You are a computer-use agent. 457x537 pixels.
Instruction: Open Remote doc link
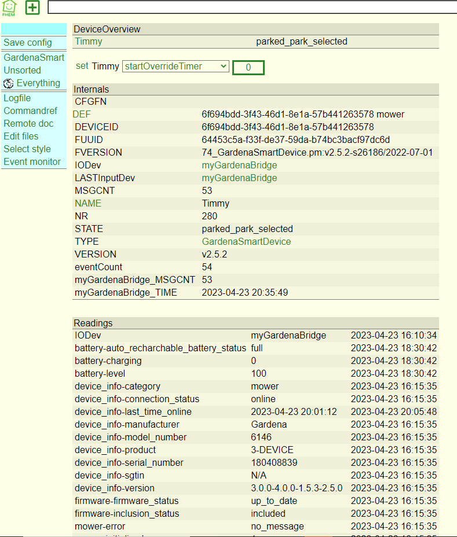coord(28,123)
